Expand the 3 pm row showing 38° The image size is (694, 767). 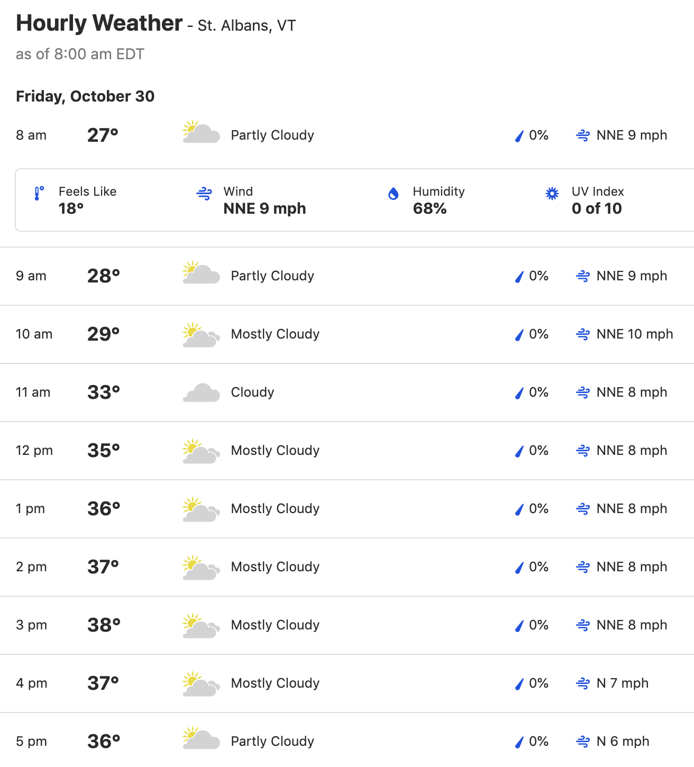pyautogui.click(x=347, y=625)
